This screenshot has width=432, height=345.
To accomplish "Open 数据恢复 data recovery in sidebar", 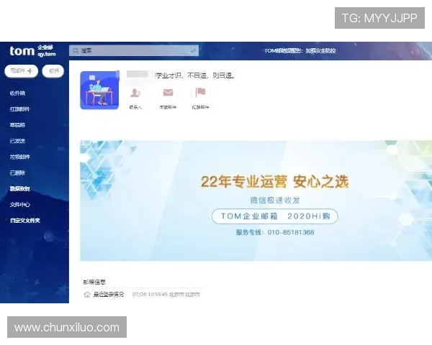I will 20,189.
